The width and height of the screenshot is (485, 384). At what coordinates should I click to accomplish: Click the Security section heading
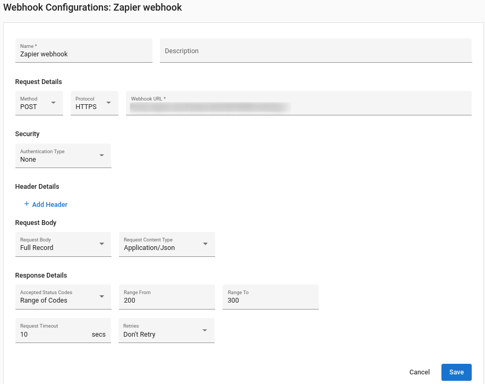[x=27, y=134]
